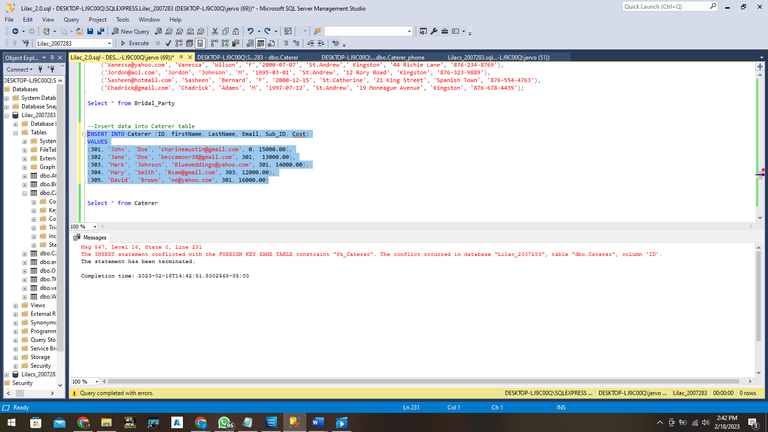Click the DAX query icon

coord(201,31)
